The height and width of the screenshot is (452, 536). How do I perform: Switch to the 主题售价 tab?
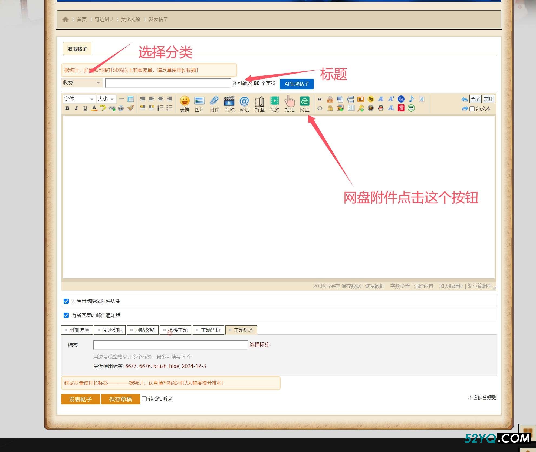(208, 330)
